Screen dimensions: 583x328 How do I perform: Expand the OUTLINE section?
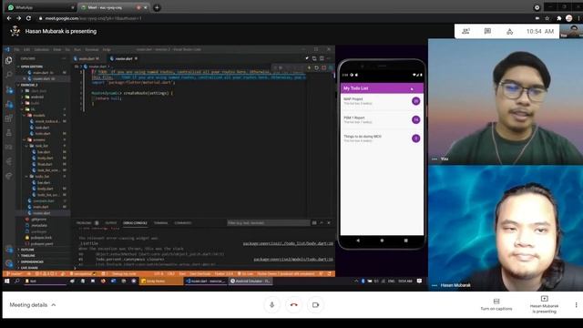(x=27, y=250)
